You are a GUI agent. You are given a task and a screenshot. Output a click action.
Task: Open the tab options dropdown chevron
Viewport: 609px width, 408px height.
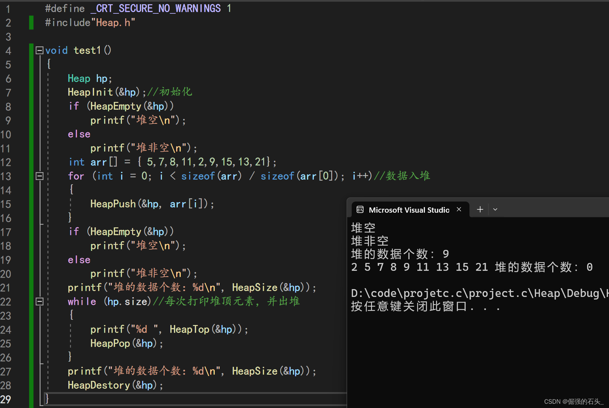coord(495,209)
